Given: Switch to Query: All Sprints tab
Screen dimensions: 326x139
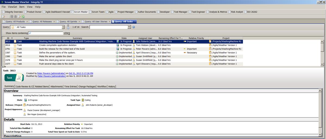Looking at the screenshot, I should click(x=68, y=22).
